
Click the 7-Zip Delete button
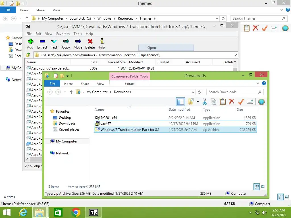(x=90, y=44)
